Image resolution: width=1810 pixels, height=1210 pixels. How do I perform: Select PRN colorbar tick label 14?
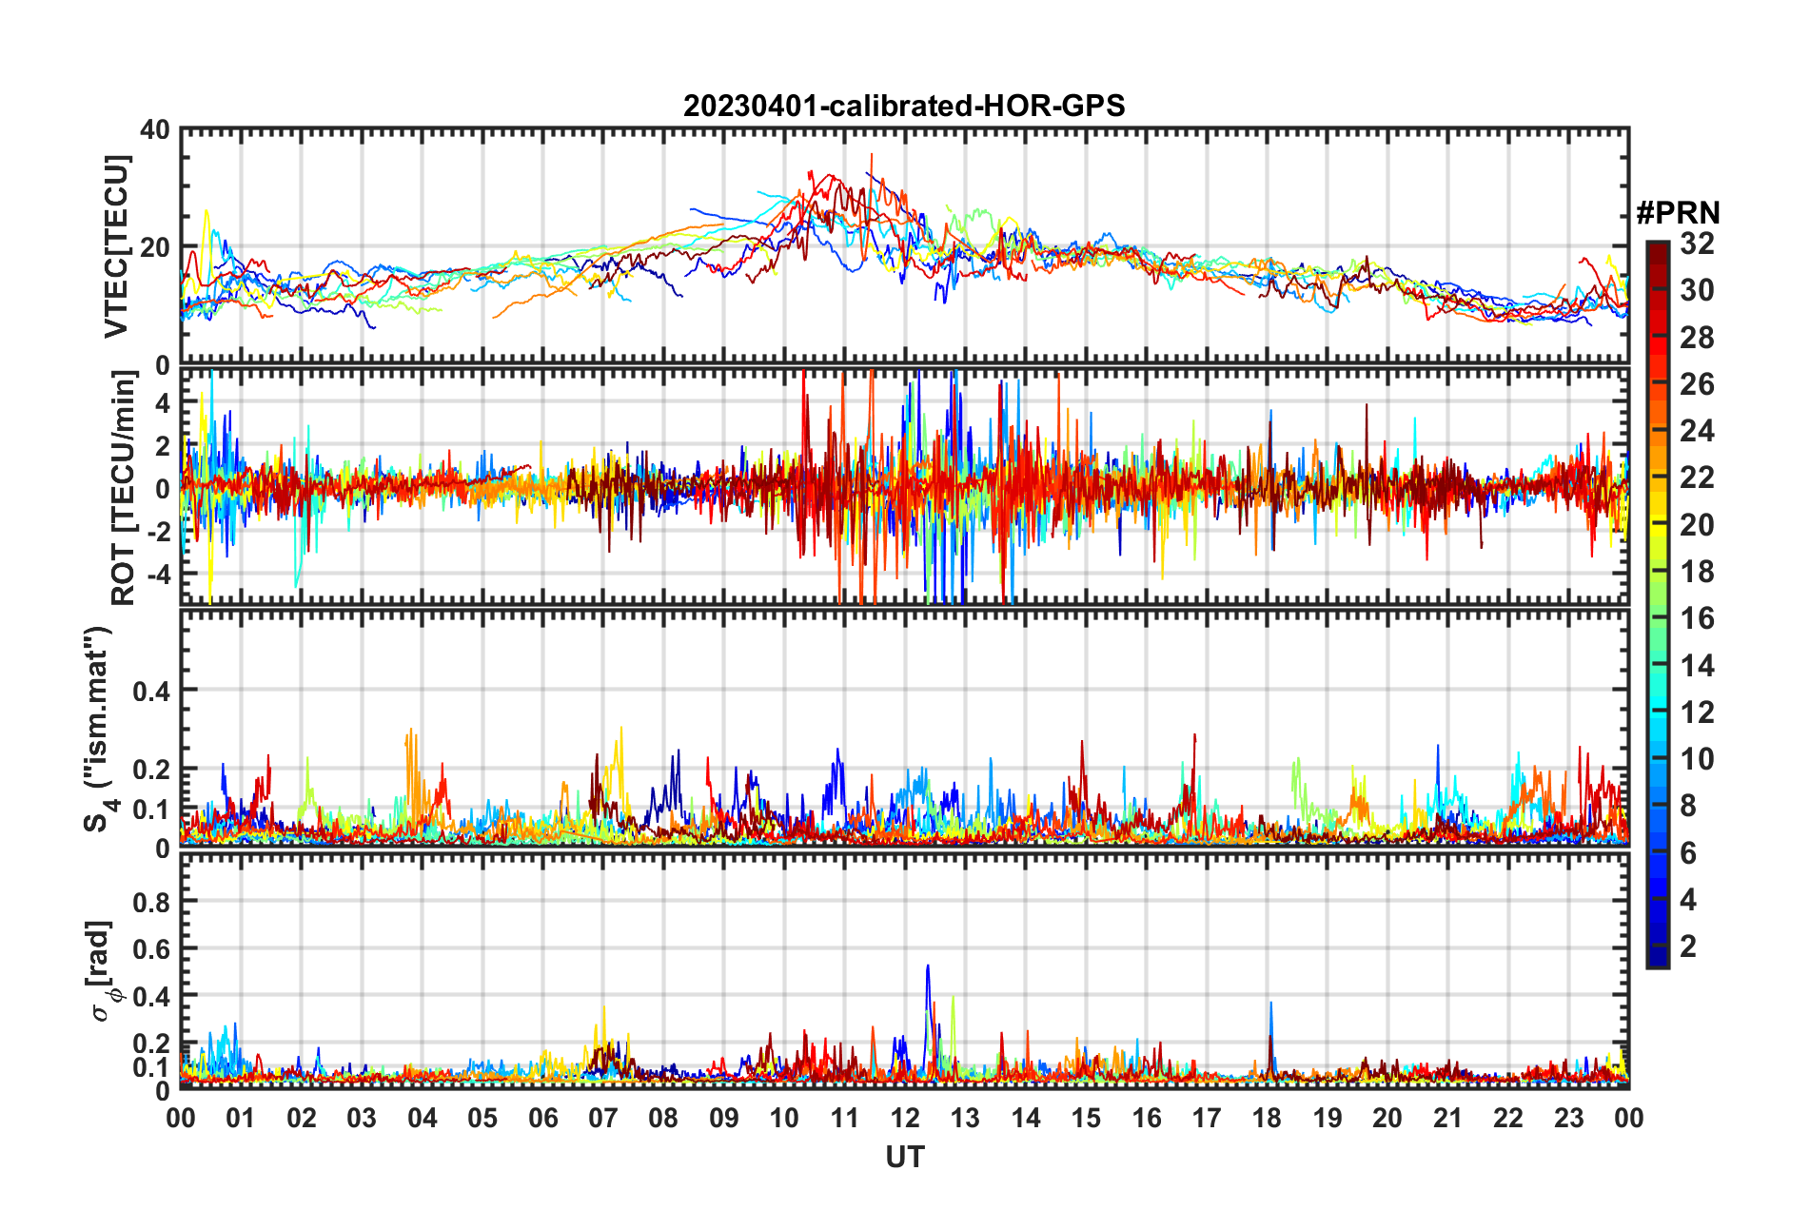1697,665
